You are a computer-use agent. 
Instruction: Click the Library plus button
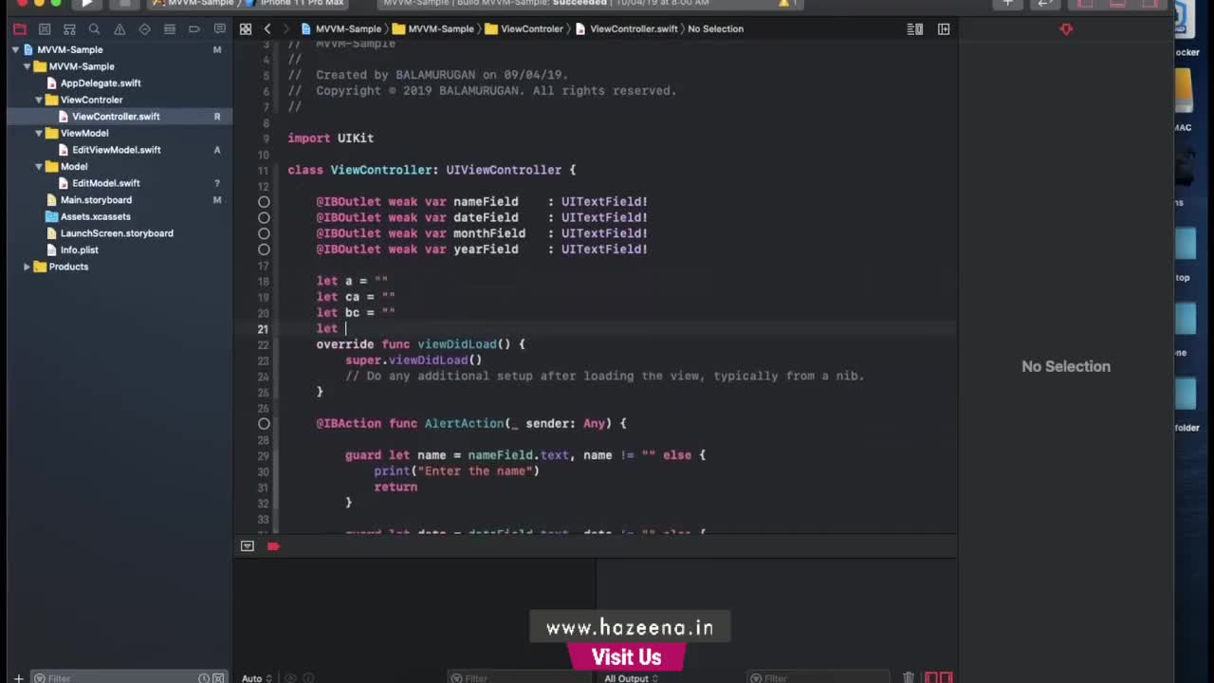(x=1008, y=3)
